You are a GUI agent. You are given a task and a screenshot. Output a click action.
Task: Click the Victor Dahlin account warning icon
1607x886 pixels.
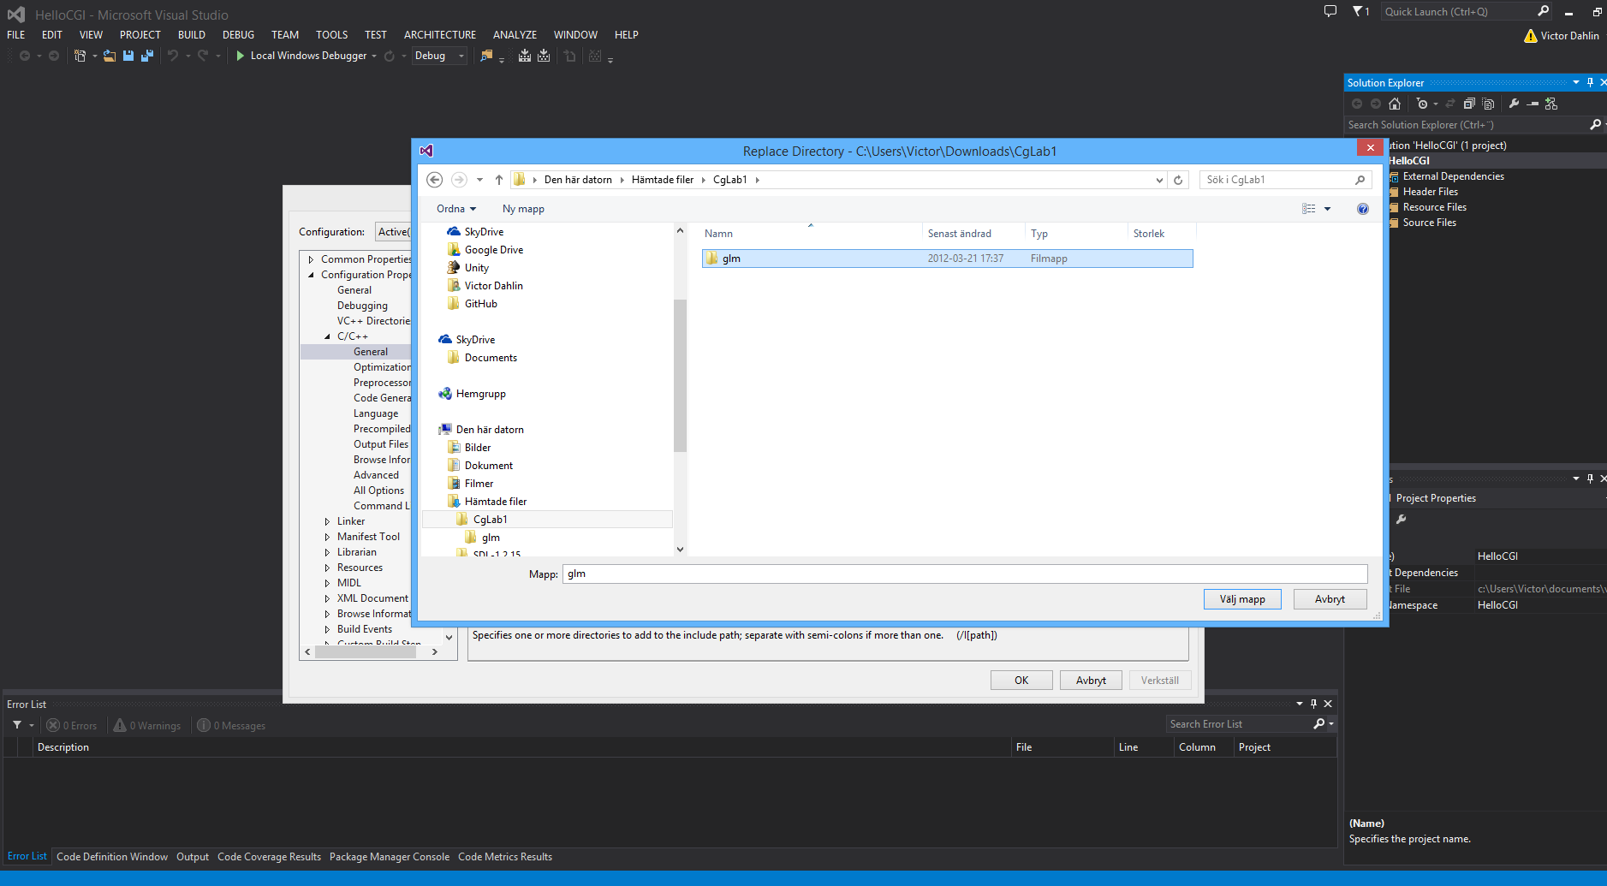(1531, 36)
